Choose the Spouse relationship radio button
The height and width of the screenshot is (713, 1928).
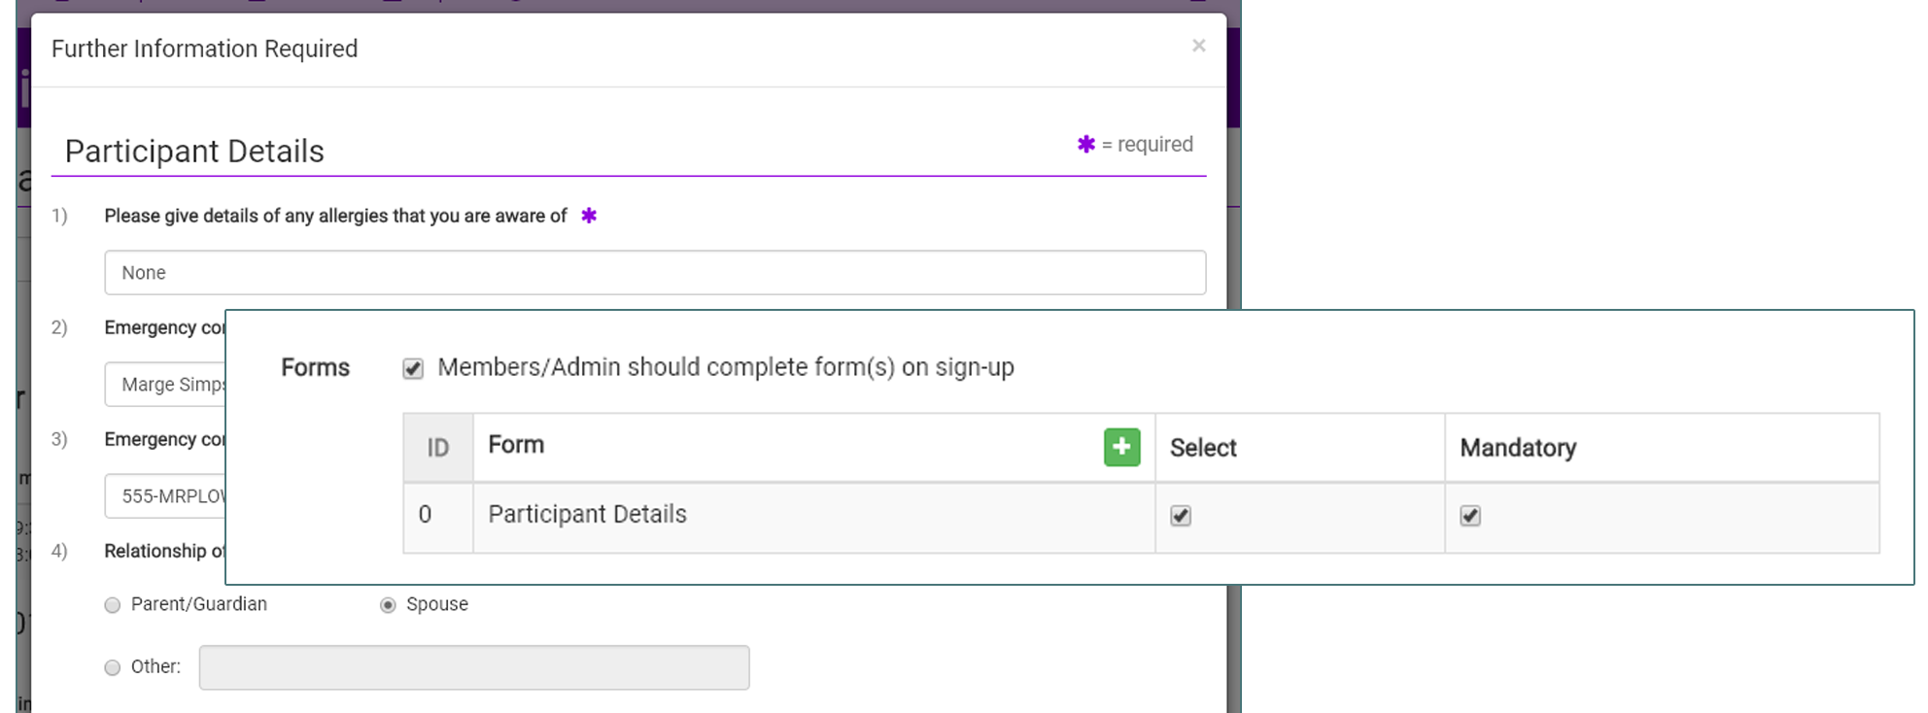(x=388, y=605)
